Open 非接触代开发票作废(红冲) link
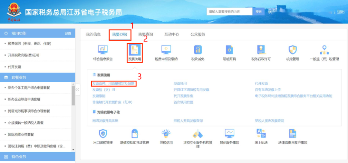This screenshot has width=348, height=163. click(x=112, y=102)
